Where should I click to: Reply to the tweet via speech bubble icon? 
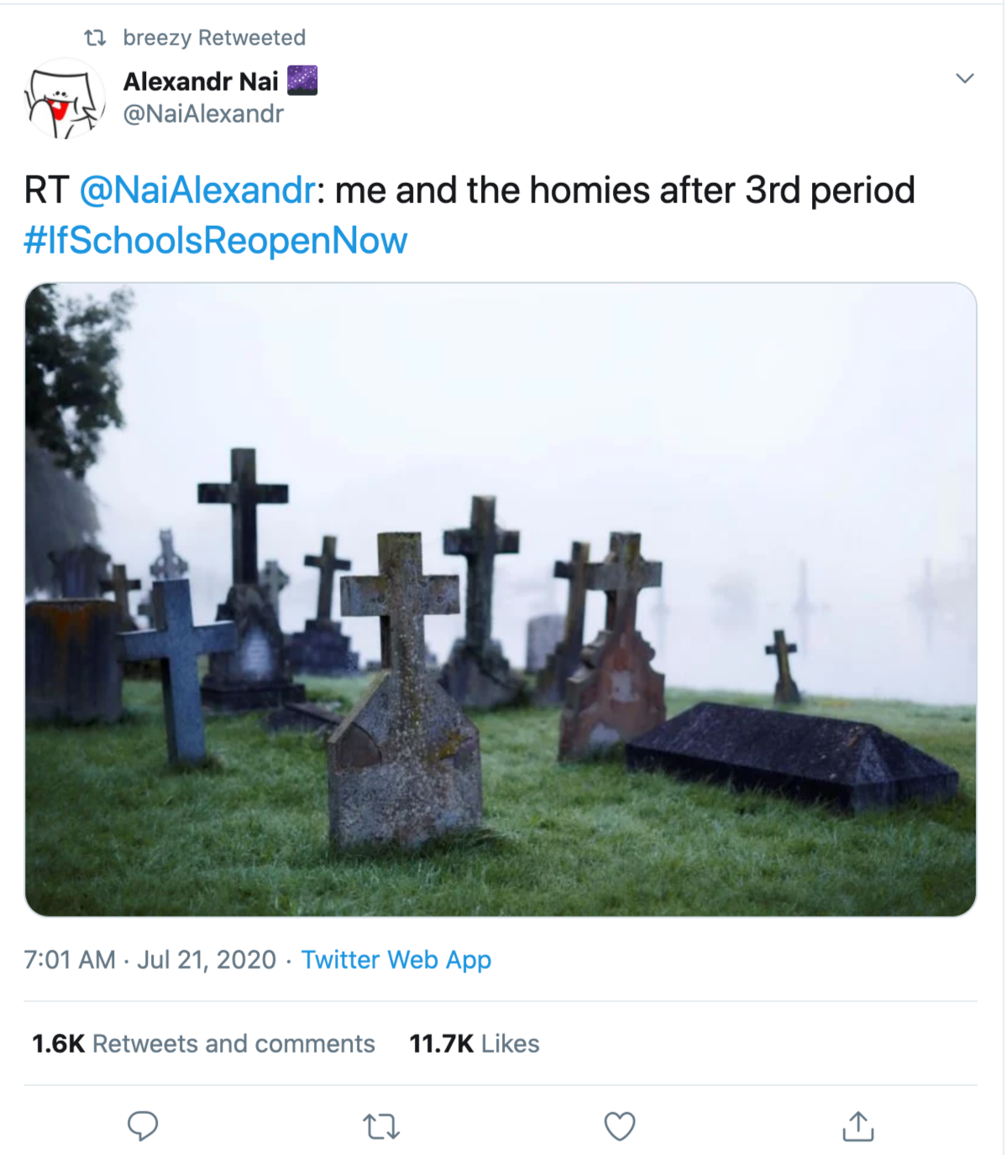(143, 1126)
